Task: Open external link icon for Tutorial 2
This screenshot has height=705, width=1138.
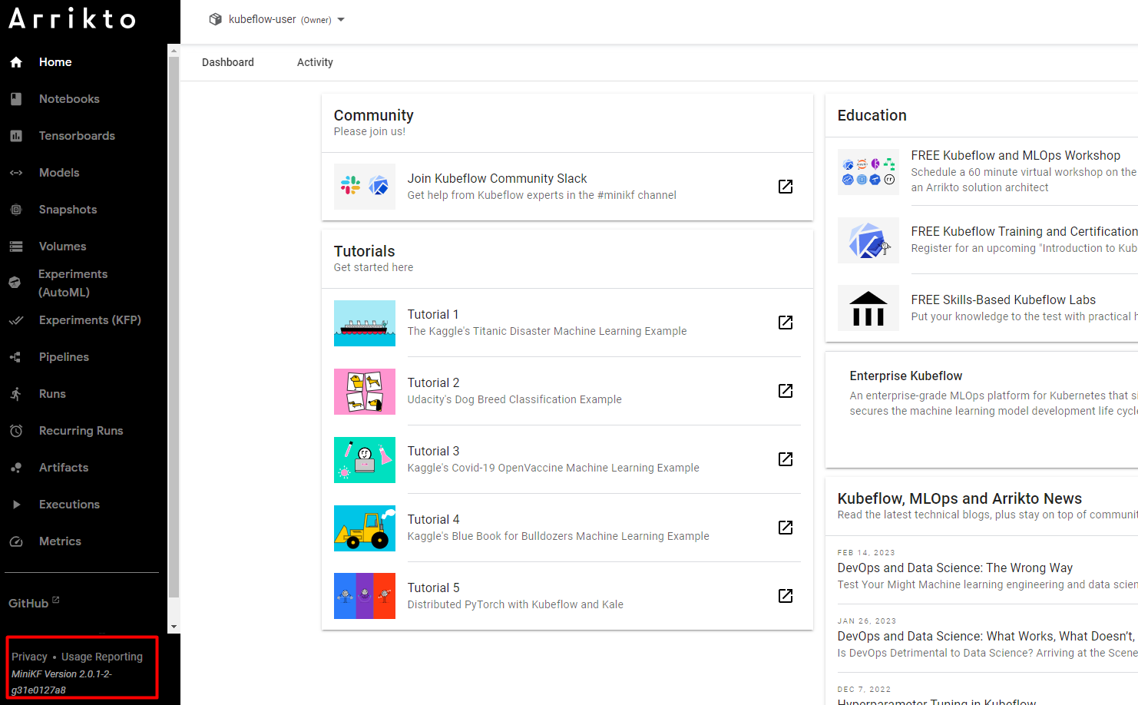Action: [x=786, y=391]
